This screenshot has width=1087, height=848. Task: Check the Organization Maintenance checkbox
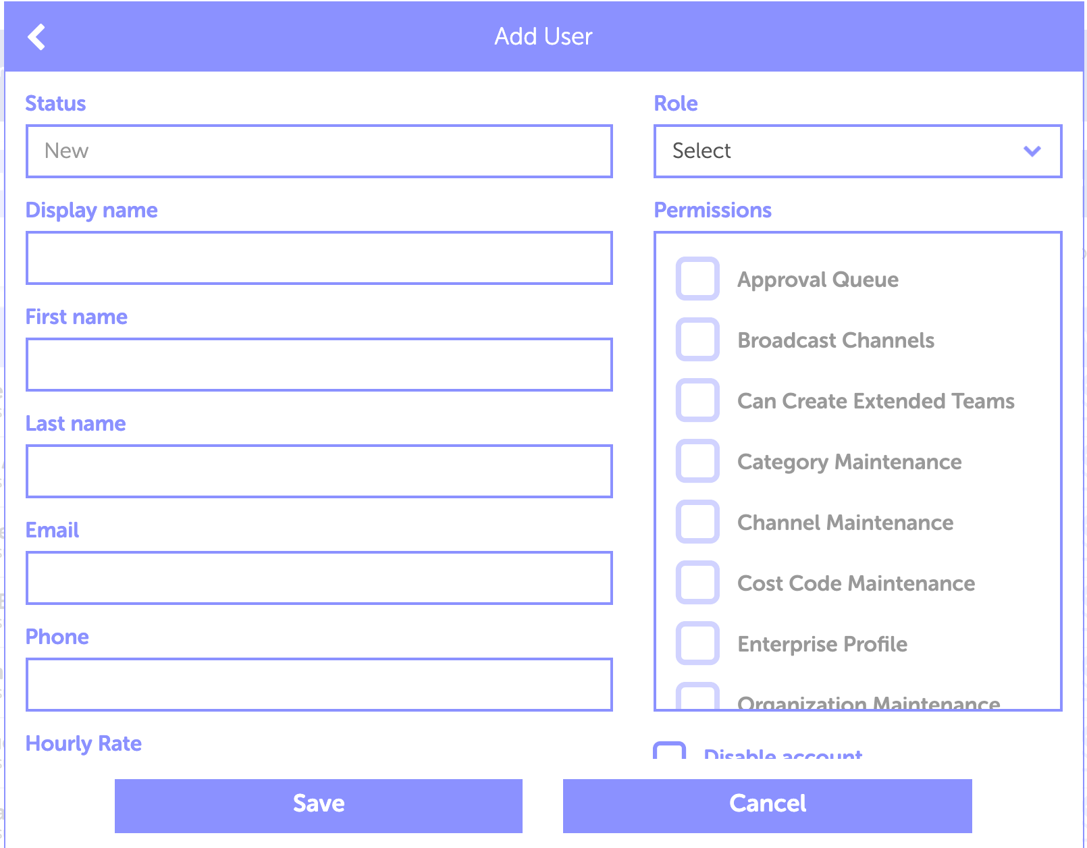click(x=697, y=696)
